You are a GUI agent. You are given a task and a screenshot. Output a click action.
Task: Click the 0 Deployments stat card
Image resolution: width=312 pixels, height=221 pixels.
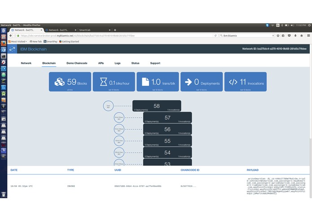coord(202,82)
